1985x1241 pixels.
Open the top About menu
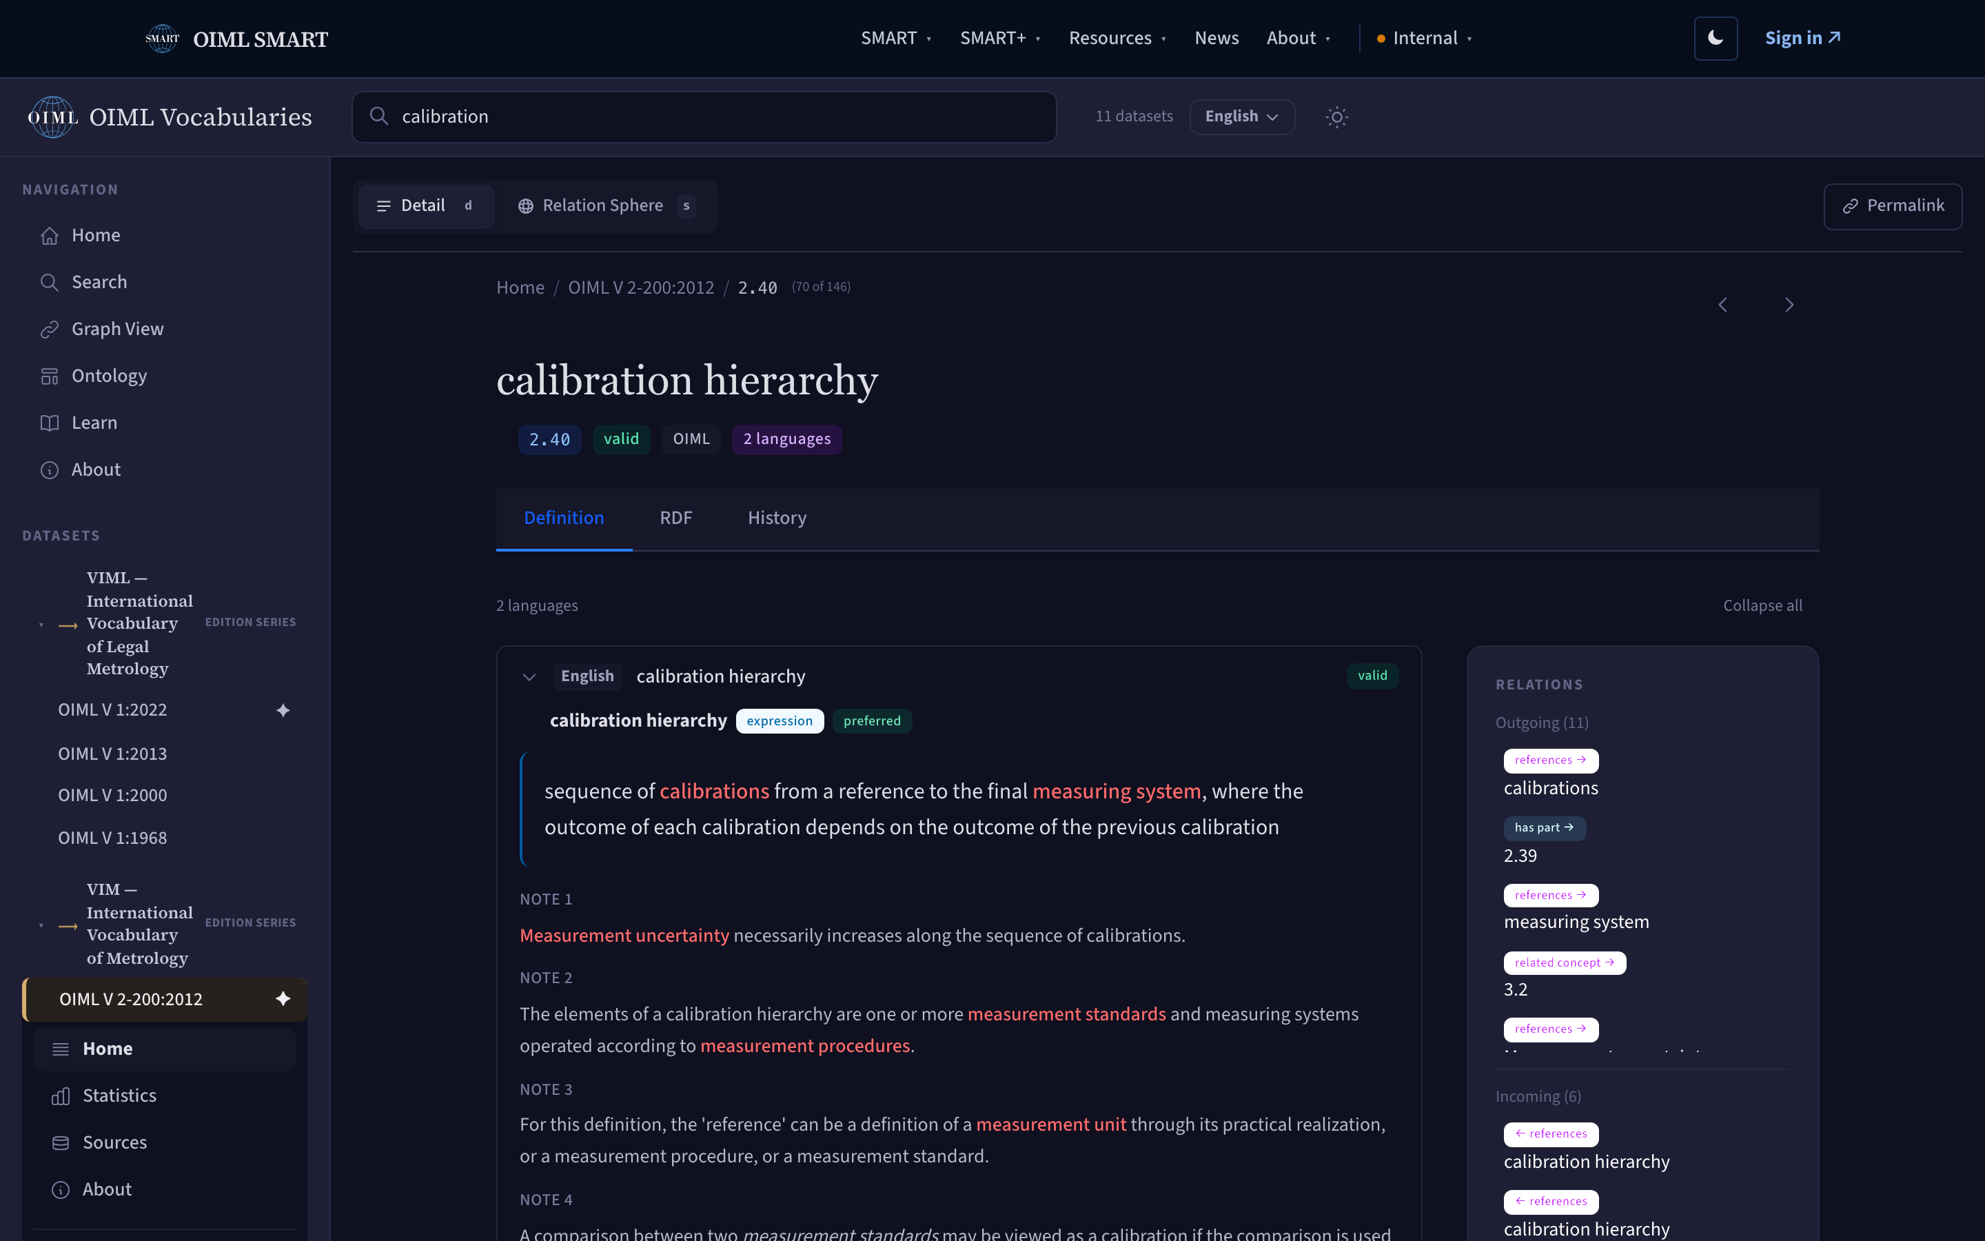[1298, 39]
